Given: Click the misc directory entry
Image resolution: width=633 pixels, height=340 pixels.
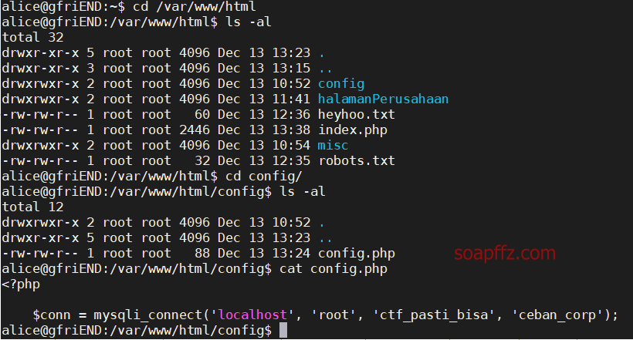Looking at the screenshot, I should [333, 145].
